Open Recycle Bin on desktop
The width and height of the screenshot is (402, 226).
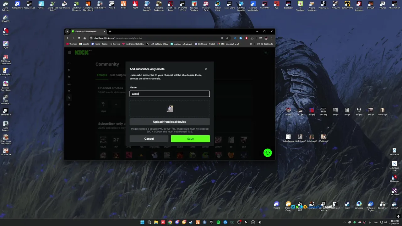(x=394, y=152)
